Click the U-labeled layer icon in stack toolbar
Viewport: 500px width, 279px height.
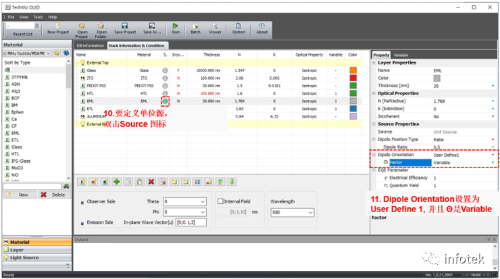click(x=93, y=182)
